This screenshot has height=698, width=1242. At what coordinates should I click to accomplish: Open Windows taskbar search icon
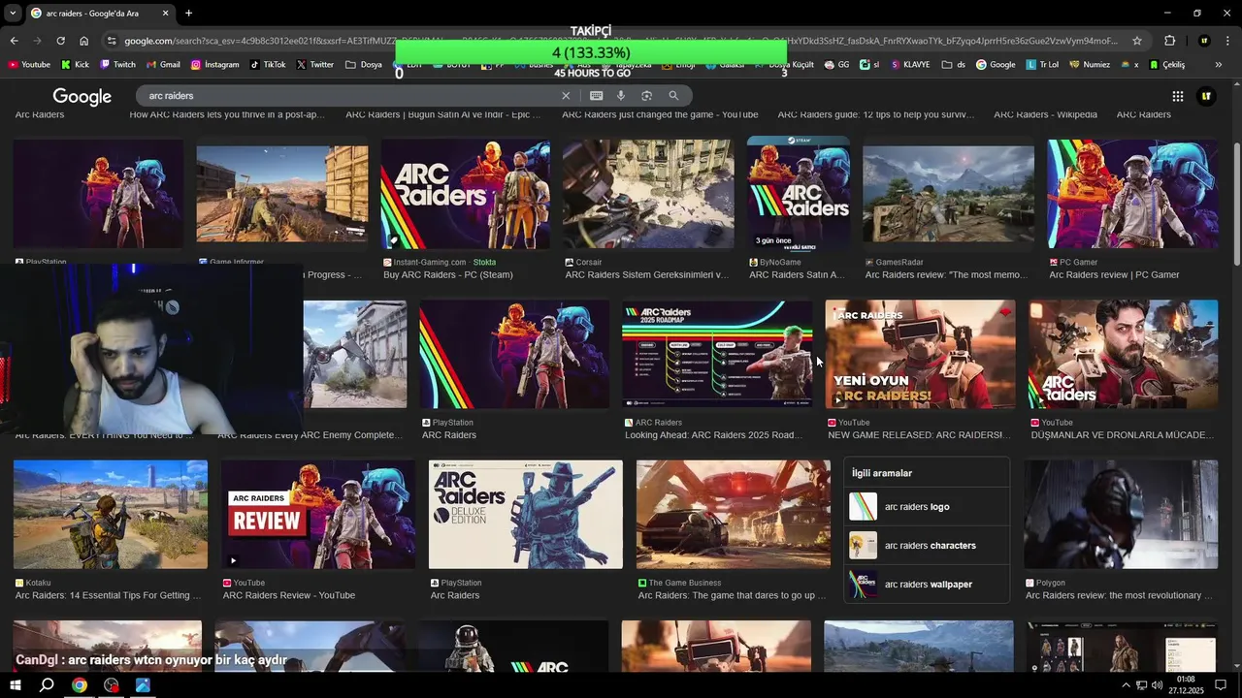tap(47, 685)
